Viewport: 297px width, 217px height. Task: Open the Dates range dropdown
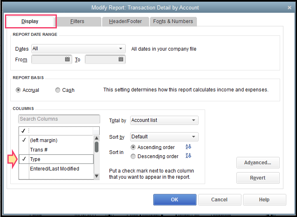[121, 49]
